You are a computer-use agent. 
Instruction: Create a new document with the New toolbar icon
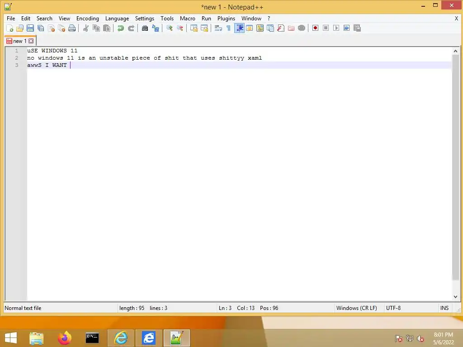coord(10,28)
